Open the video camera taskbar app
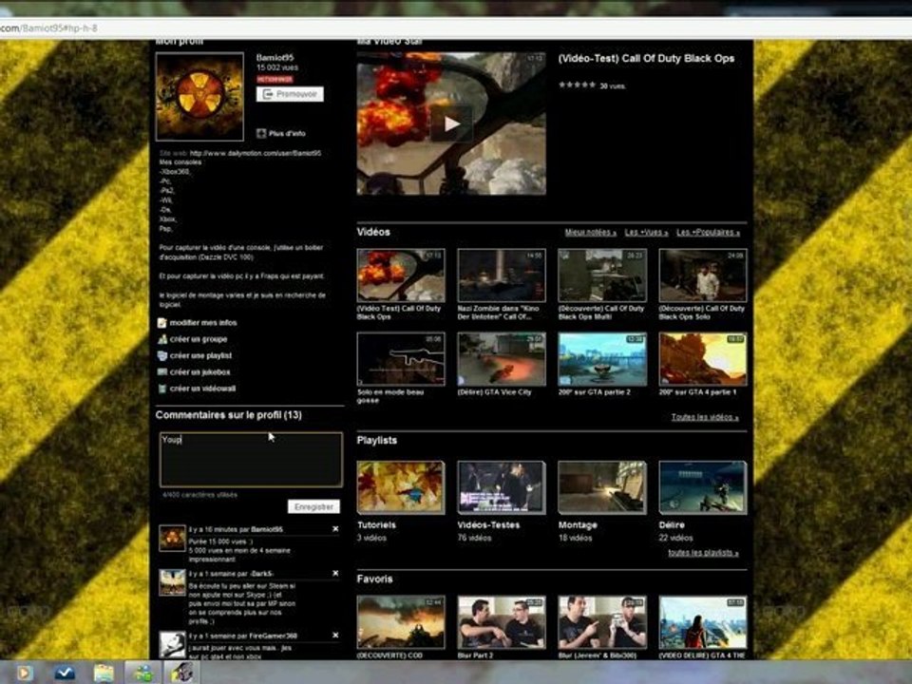 pos(181,673)
